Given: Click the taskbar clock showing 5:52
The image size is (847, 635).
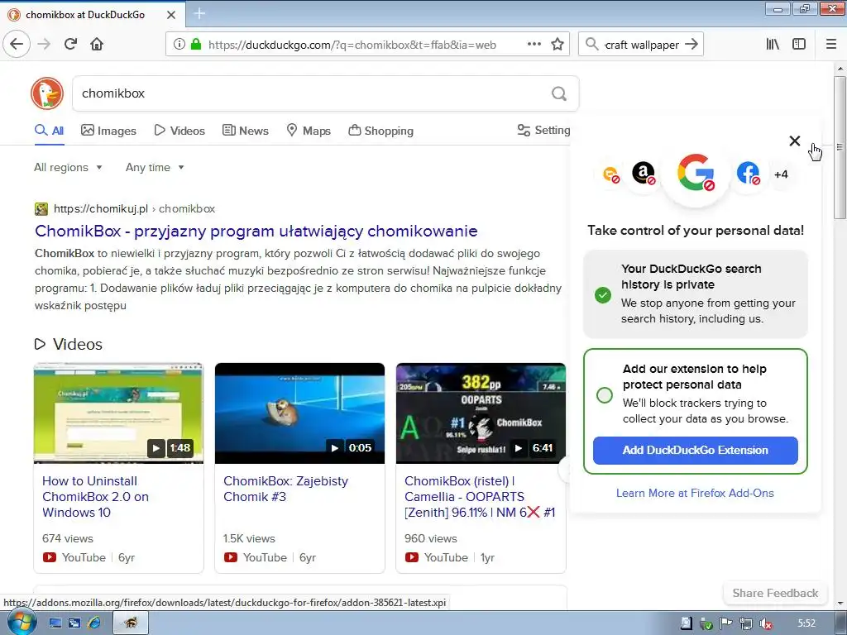Looking at the screenshot, I should pos(806,623).
